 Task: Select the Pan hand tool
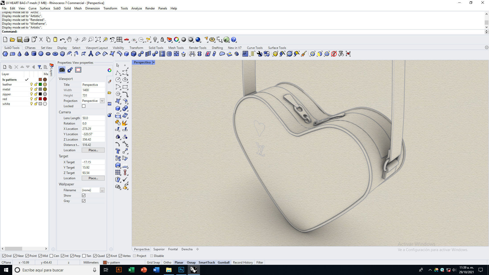(69, 39)
